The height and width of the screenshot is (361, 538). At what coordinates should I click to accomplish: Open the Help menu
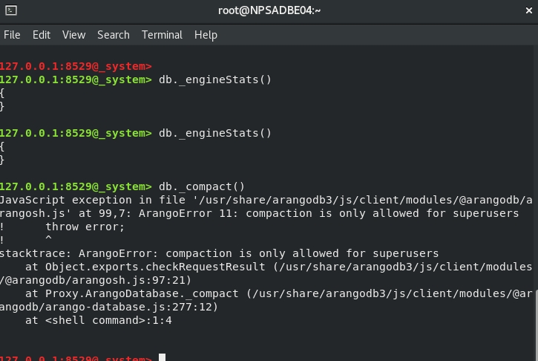206,35
